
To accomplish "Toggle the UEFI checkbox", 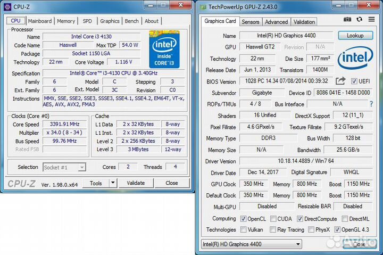I will [x=354, y=81].
